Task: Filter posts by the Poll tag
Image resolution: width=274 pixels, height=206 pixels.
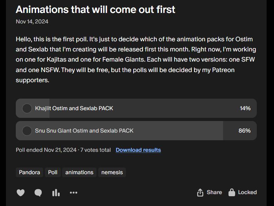Action: click(x=53, y=172)
